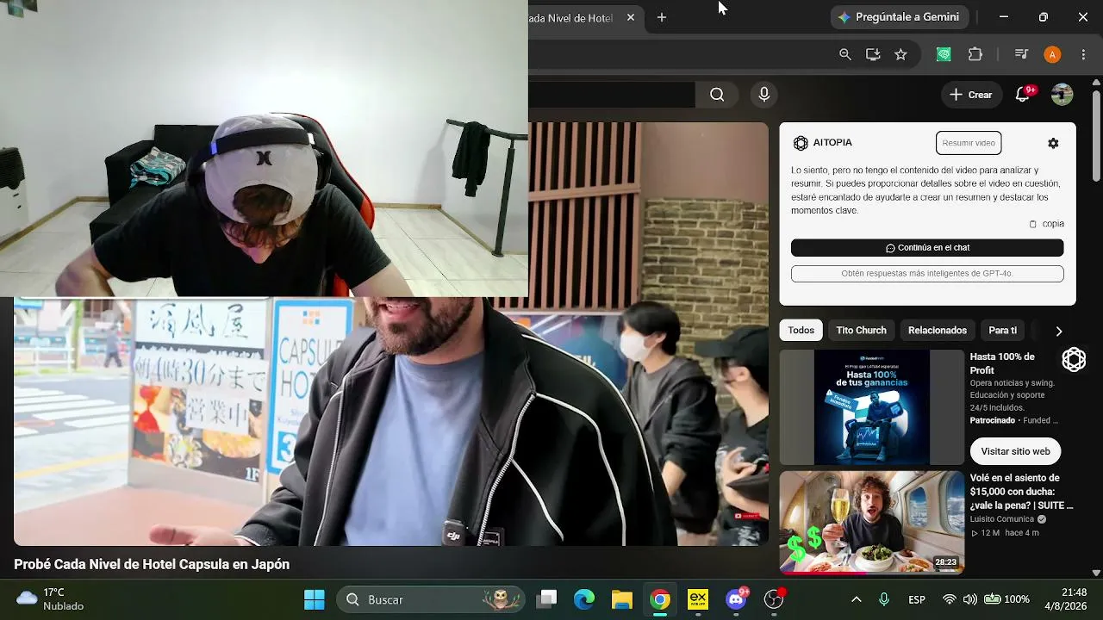1103x620 pixels.
Task: Open File Explorer from the taskbar
Action: coord(622,599)
